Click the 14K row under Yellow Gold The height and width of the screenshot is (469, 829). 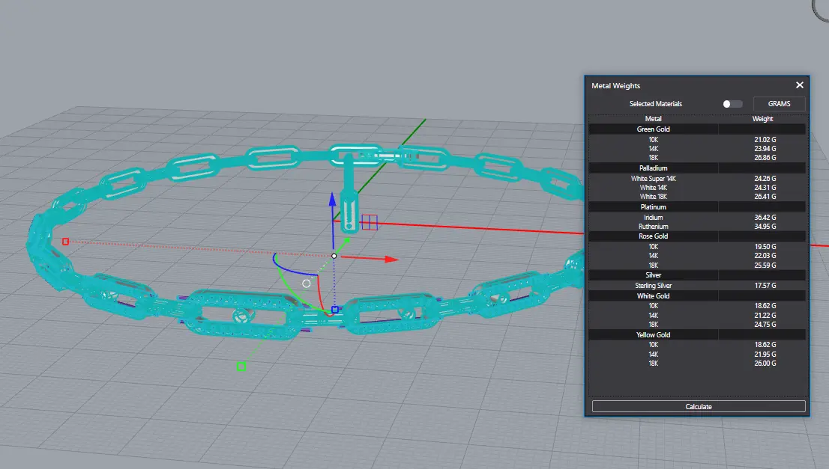tap(697, 355)
